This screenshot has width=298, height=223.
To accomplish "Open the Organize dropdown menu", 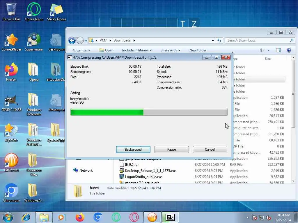I will point(81,50).
